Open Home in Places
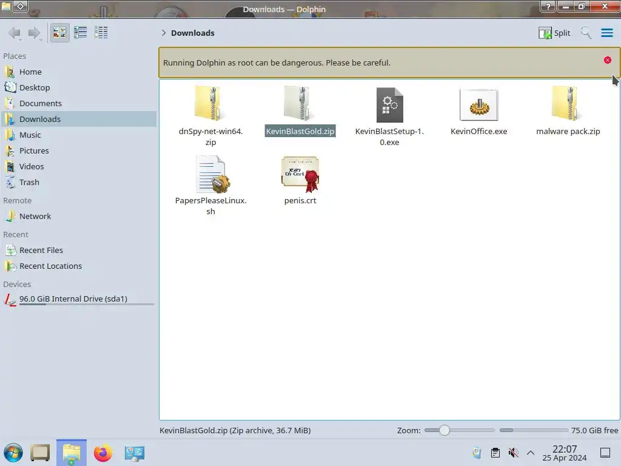 tap(78, 72)
